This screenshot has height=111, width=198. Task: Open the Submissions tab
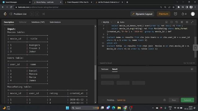pos(55,22)
